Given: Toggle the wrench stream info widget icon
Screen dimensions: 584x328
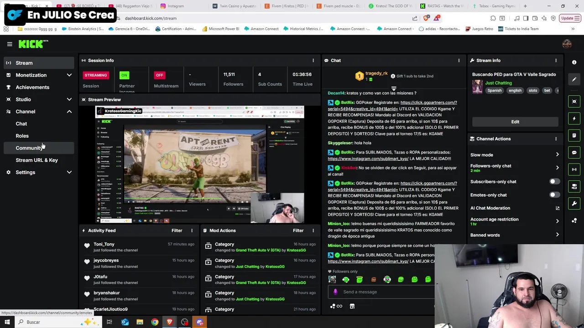Looking at the screenshot, I should click(574, 203).
